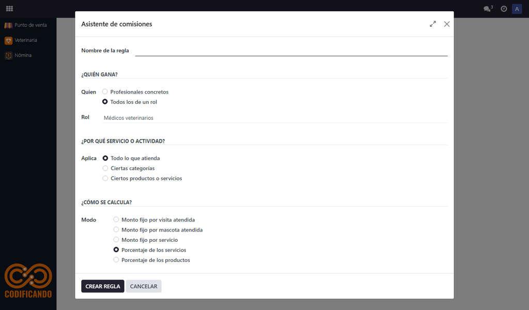This screenshot has width=529, height=310.
Task: Click the Veterinaria app icon
Action: click(x=8, y=40)
